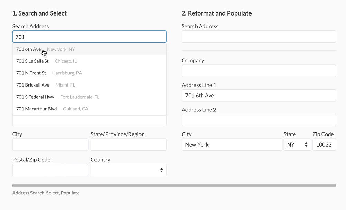Click Address Line 1 field with 701 6th Ave

click(258, 96)
